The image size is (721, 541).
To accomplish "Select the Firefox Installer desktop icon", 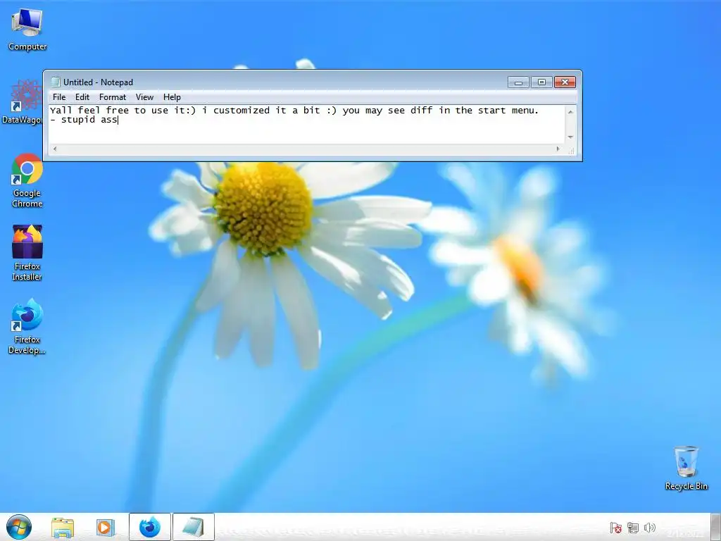I will click(27, 253).
